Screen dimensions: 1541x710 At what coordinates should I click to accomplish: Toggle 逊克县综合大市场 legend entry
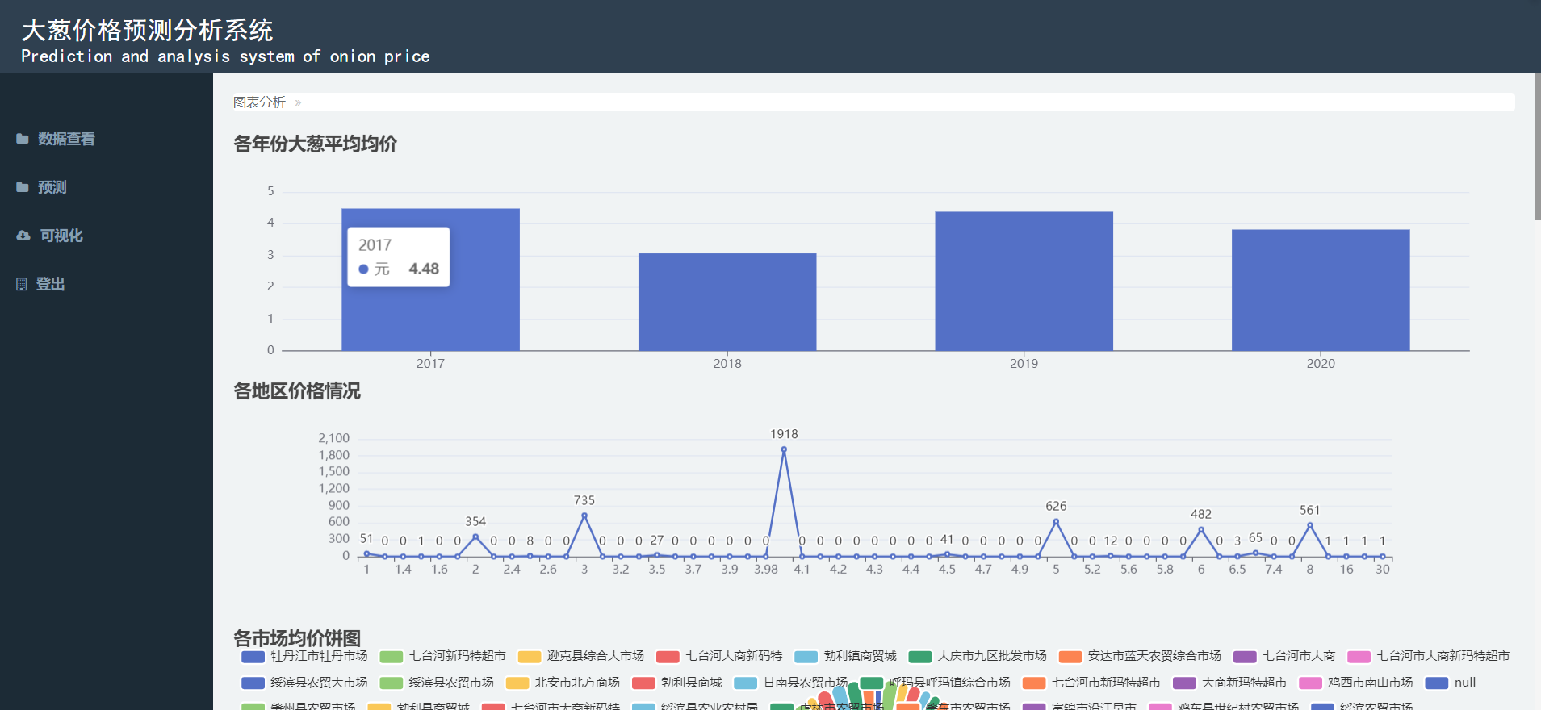coord(581,656)
